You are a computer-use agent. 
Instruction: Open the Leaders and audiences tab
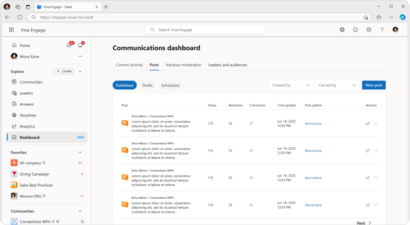pos(227,65)
